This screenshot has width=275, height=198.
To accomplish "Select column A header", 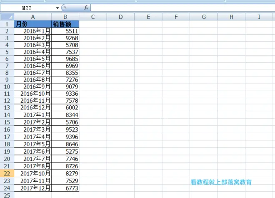I will pyautogui.click(x=33, y=17).
